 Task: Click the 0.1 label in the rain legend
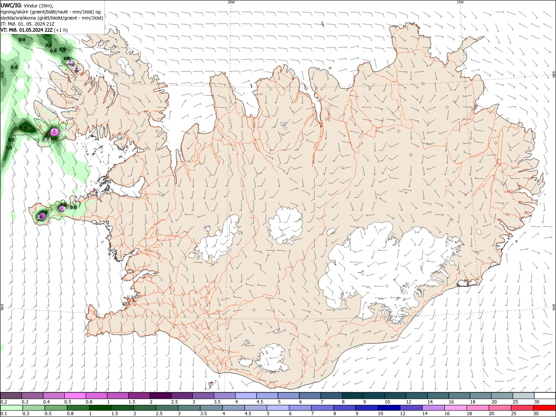coord(3,414)
